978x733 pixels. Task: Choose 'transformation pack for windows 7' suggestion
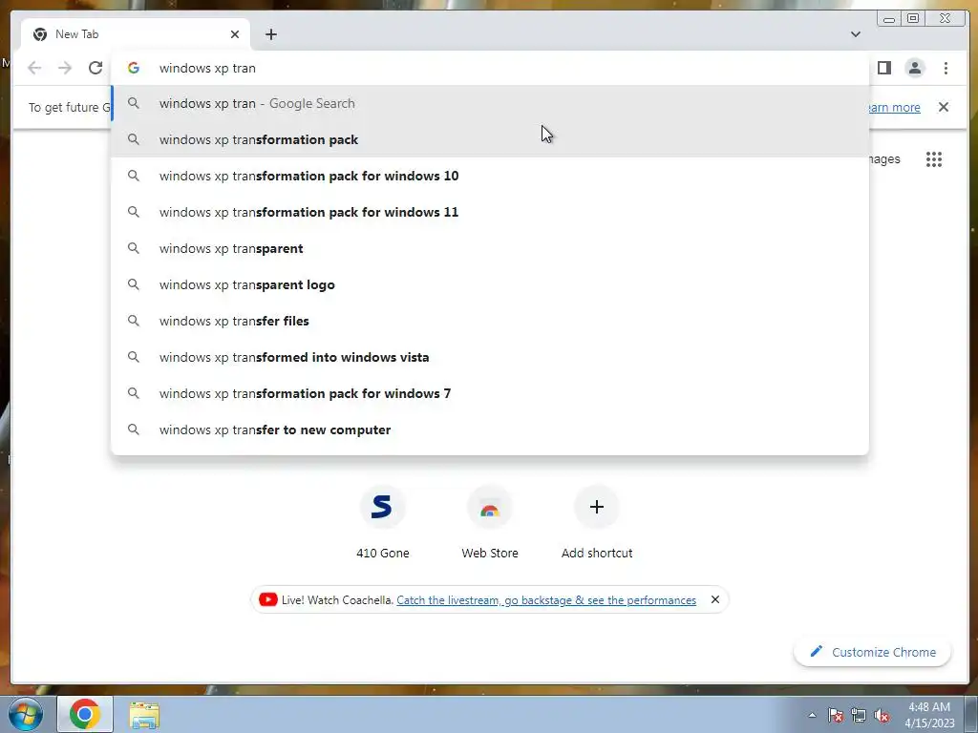click(490, 393)
